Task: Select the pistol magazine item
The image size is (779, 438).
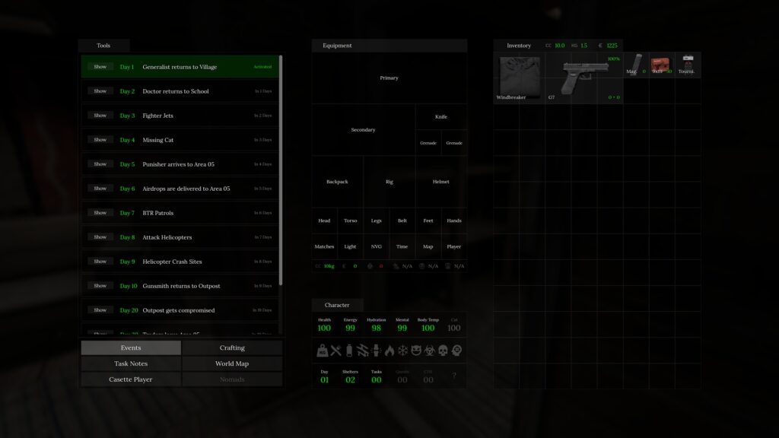Action: tap(636, 65)
